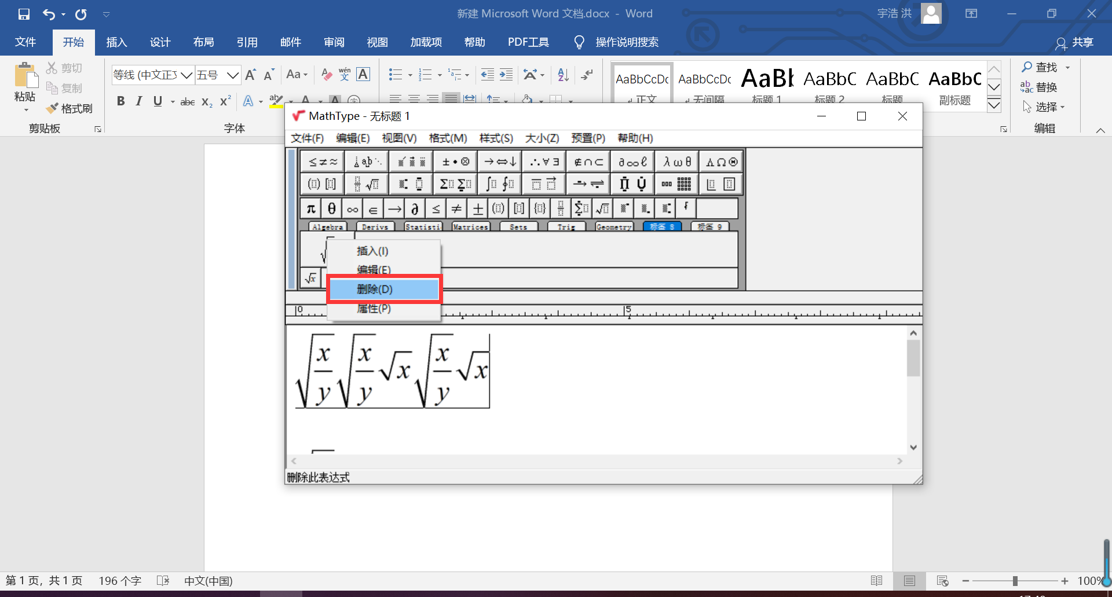Viewport: 1112px width, 597px height.
Task: Open the arrow symbols palette in MathType
Action: pos(500,162)
